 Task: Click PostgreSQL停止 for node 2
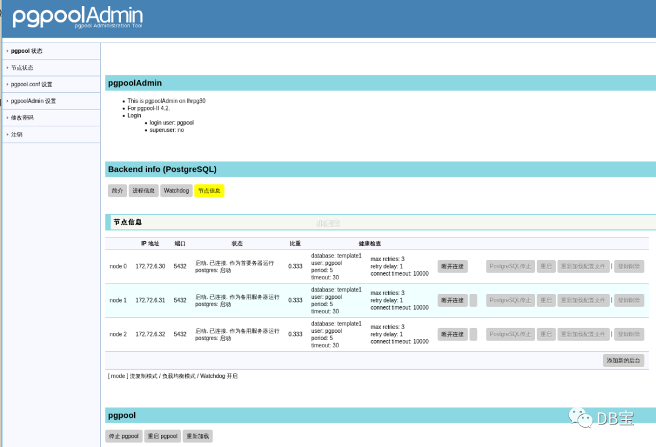click(x=510, y=334)
